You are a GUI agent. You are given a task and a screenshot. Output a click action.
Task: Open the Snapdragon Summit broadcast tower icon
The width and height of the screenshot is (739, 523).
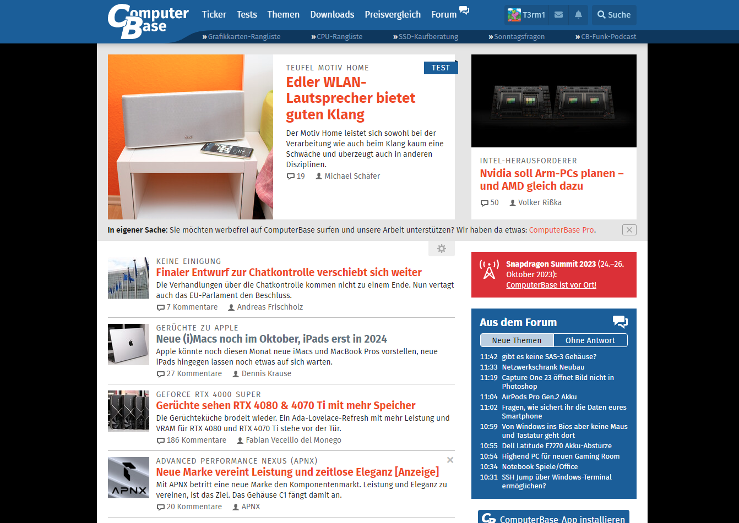(489, 269)
